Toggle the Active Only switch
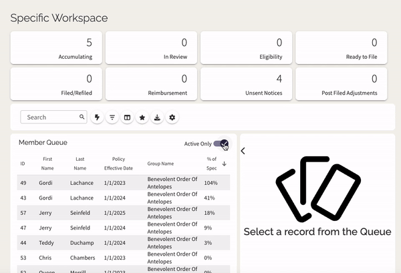The width and height of the screenshot is (401, 273). pos(221,144)
